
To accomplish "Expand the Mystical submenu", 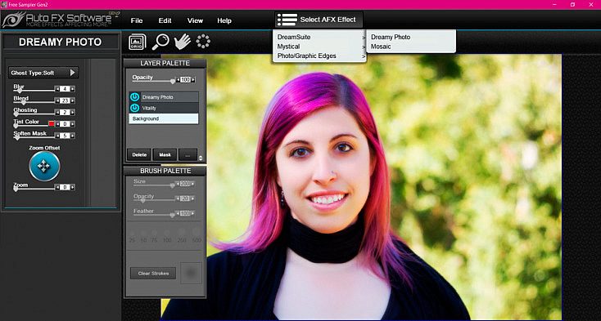I will 320,47.
